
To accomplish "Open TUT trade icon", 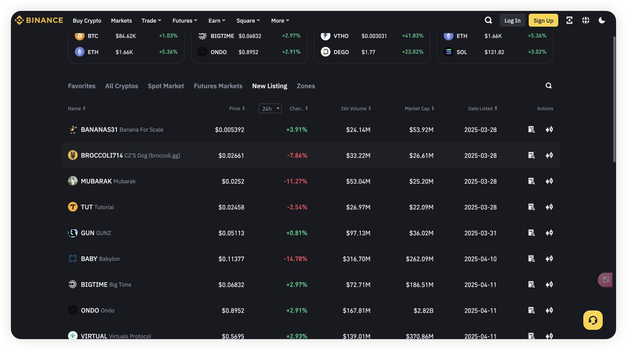I will click(549, 207).
